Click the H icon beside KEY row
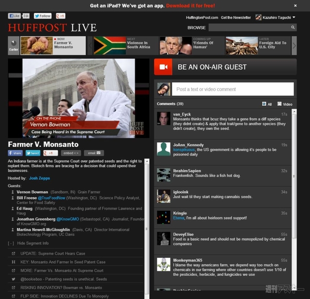Image resolution: width=310 pixels, height=299 pixels. [13, 262]
